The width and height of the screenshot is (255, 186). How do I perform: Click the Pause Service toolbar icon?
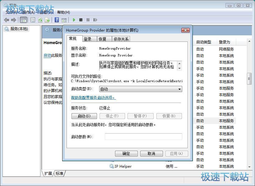click(88, 20)
